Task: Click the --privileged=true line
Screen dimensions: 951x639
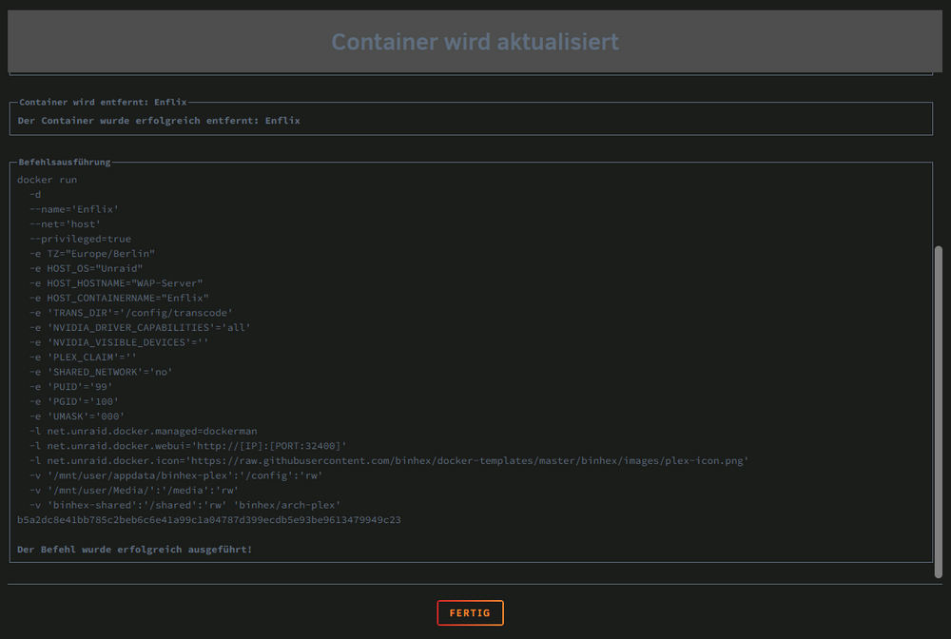Action: click(x=80, y=239)
